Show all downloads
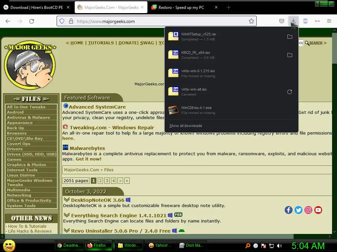The image size is (337, 252). click(x=186, y=126)
